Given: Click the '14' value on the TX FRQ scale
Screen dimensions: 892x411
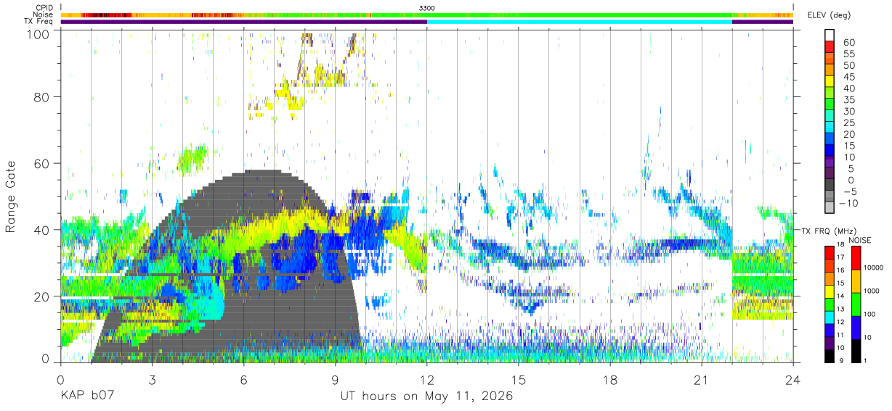Looking at the screenshot, I should pyautogui.click(x=840, y=296).
